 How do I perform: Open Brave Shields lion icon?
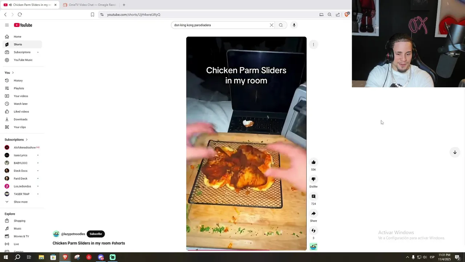(x=347, y=15)
